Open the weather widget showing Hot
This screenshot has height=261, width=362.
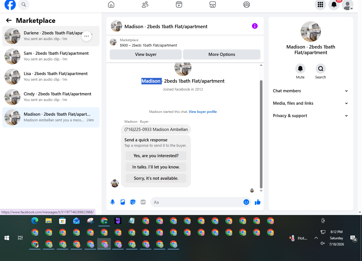click(x=298, y=238)
